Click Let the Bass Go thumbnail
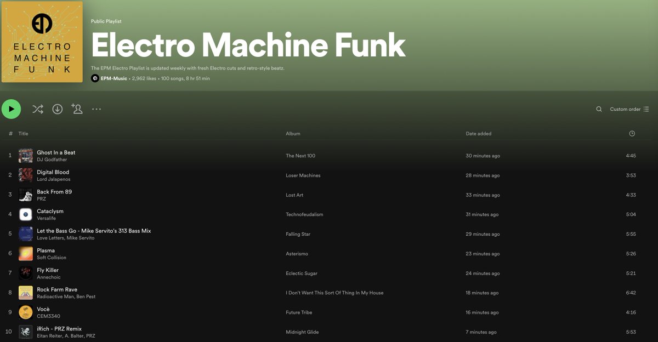The height and width of the screenshot is (342, 658). coord(26,234)
